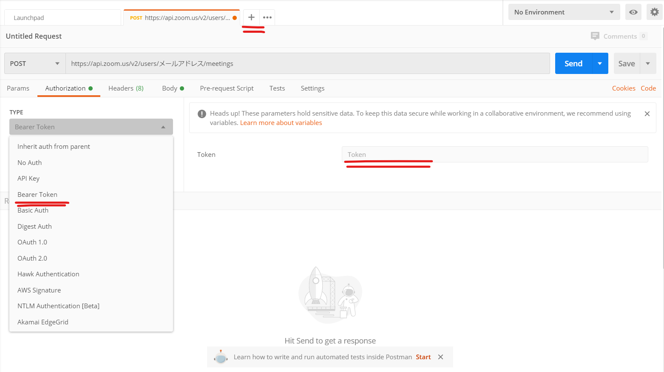Screen dimensions: 664x372
Task: Choose Hawk Authentication option
Action: 91,274
